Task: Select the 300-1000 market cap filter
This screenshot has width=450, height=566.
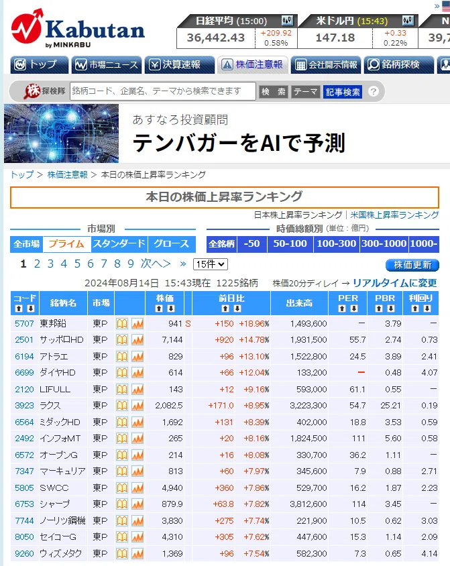Action: pos(384,244)
